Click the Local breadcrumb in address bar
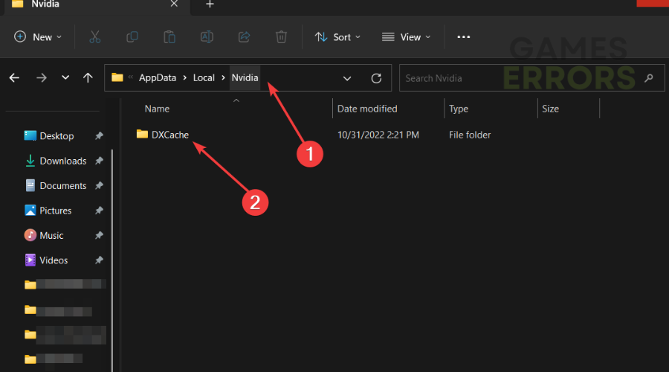This screenshot has width=669, height=372. pos(203,77)
